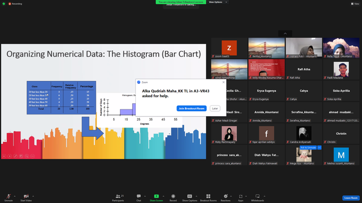Select Diah Wahyu Fatmawati tile
The height and width of the screenshot is (203, 362).
(x=266, y=155)
